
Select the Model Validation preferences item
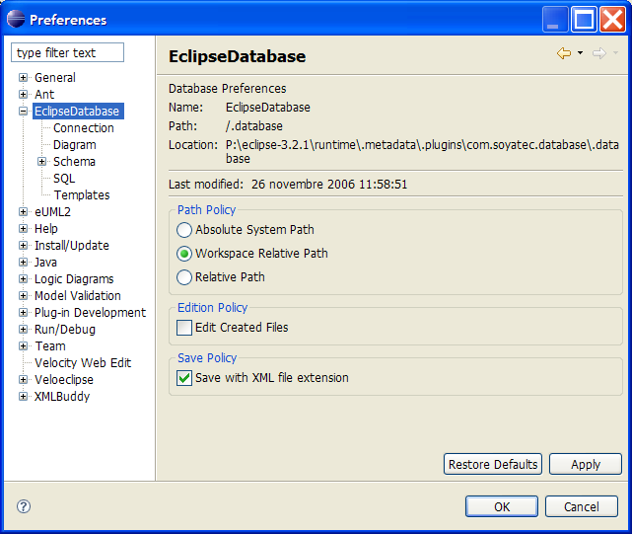point(78,296)
